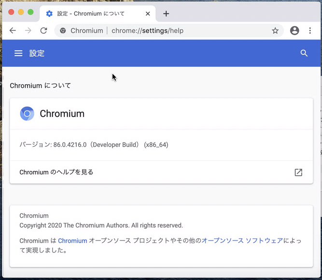Reload the current page
Screen dimensions: 322x280
pos(43,31)
